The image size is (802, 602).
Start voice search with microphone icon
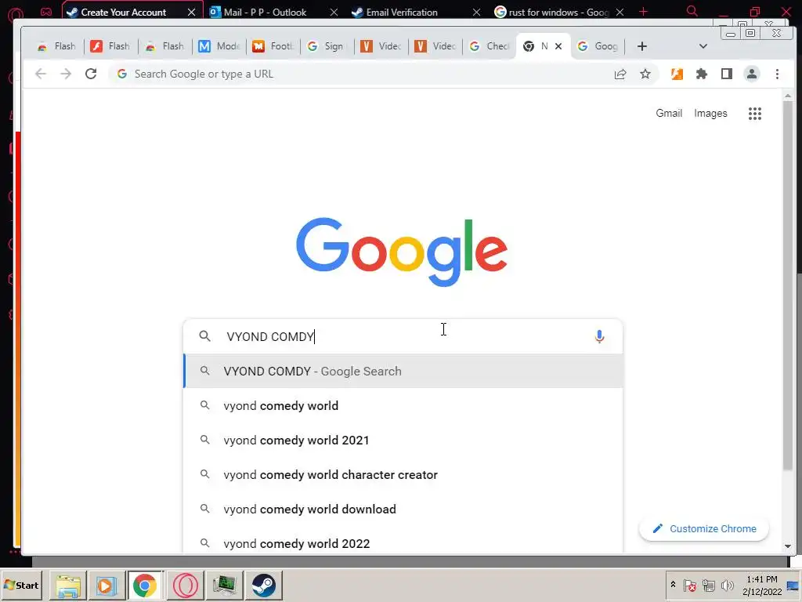[599, 336]
